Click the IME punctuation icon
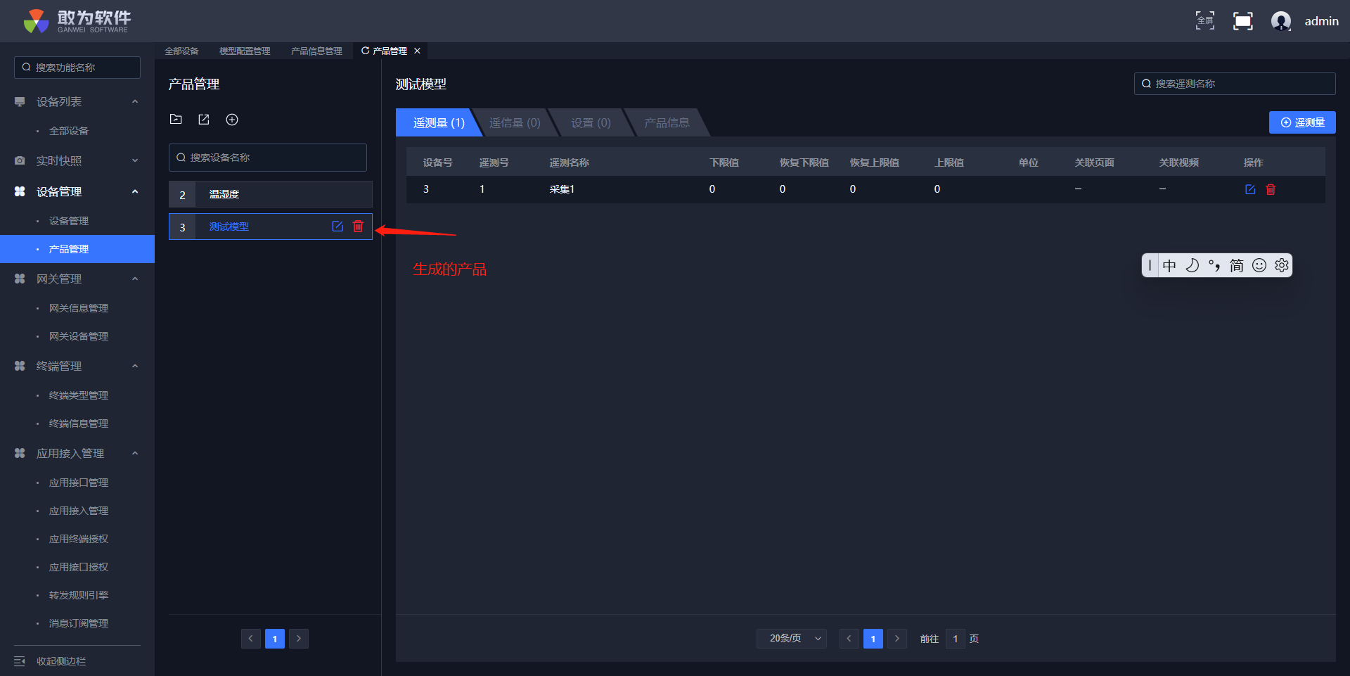1350x676 pixels. 1214,265
